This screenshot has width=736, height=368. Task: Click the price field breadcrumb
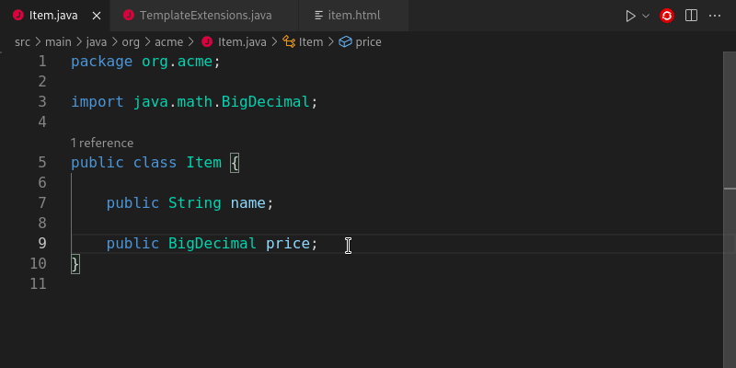point(368,41)
